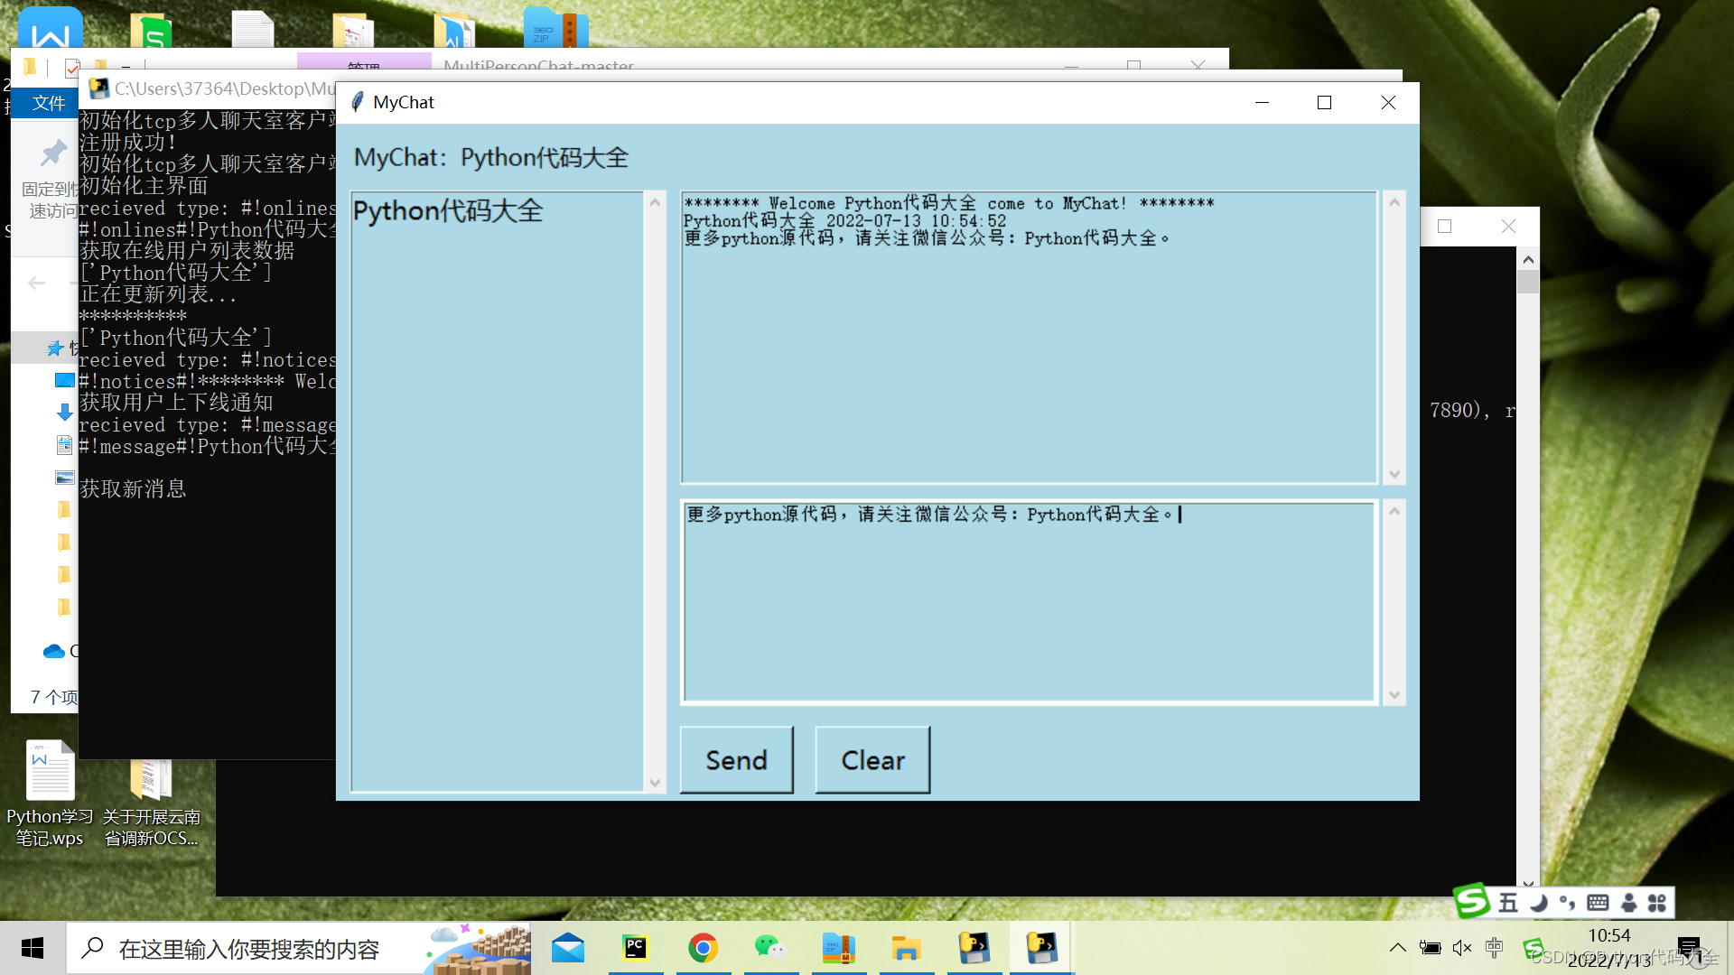Screen dimensions: 1734x975
Task: Click the Clear button
Action: pos(872,760)
